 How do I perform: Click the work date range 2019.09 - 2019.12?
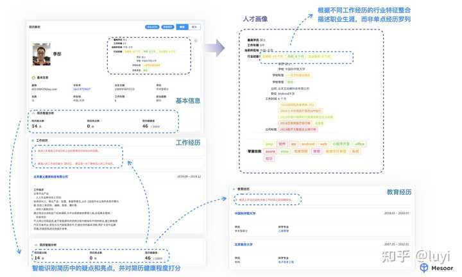(189, 176)
